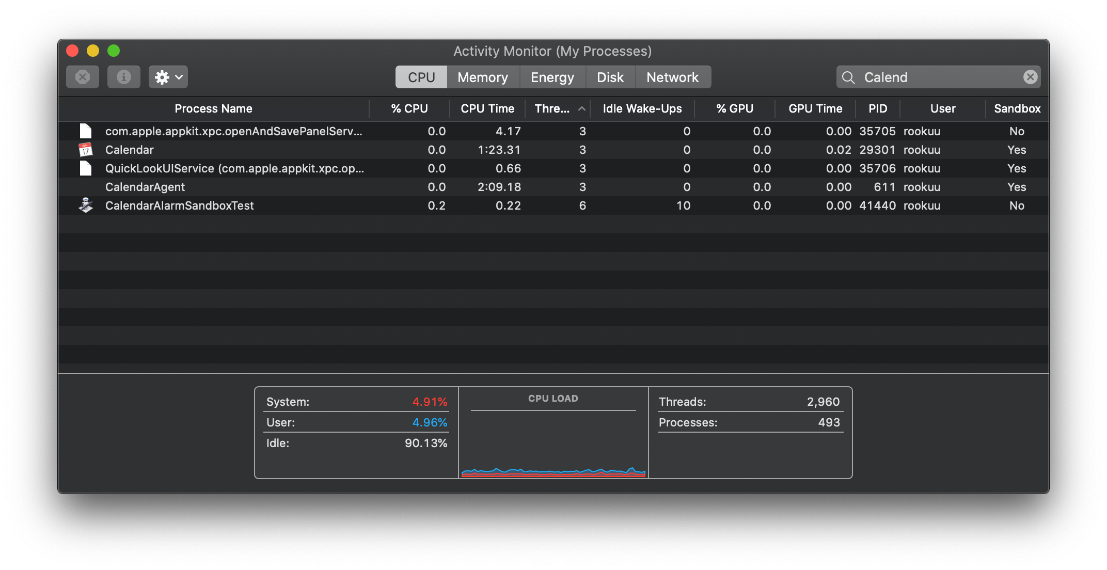Zoom the Activity Monitor window with green button
This screenshot has height=570, width=1107.
point(114,51)
